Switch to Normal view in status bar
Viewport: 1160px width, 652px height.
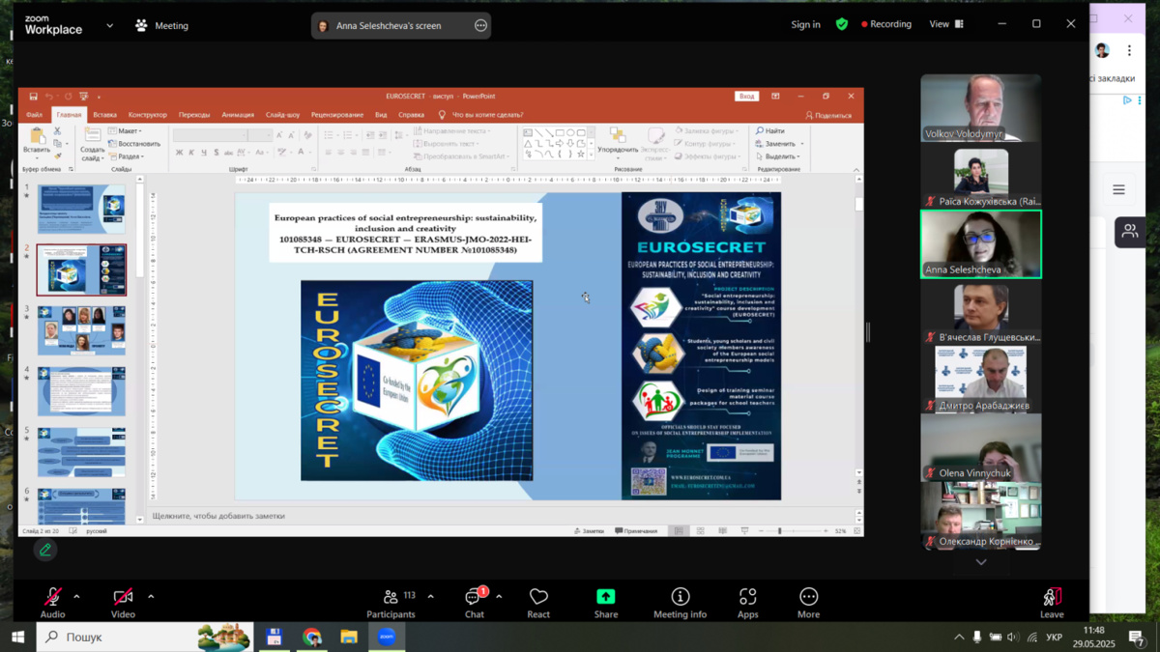pyautogui.click(x=679, y=531)
